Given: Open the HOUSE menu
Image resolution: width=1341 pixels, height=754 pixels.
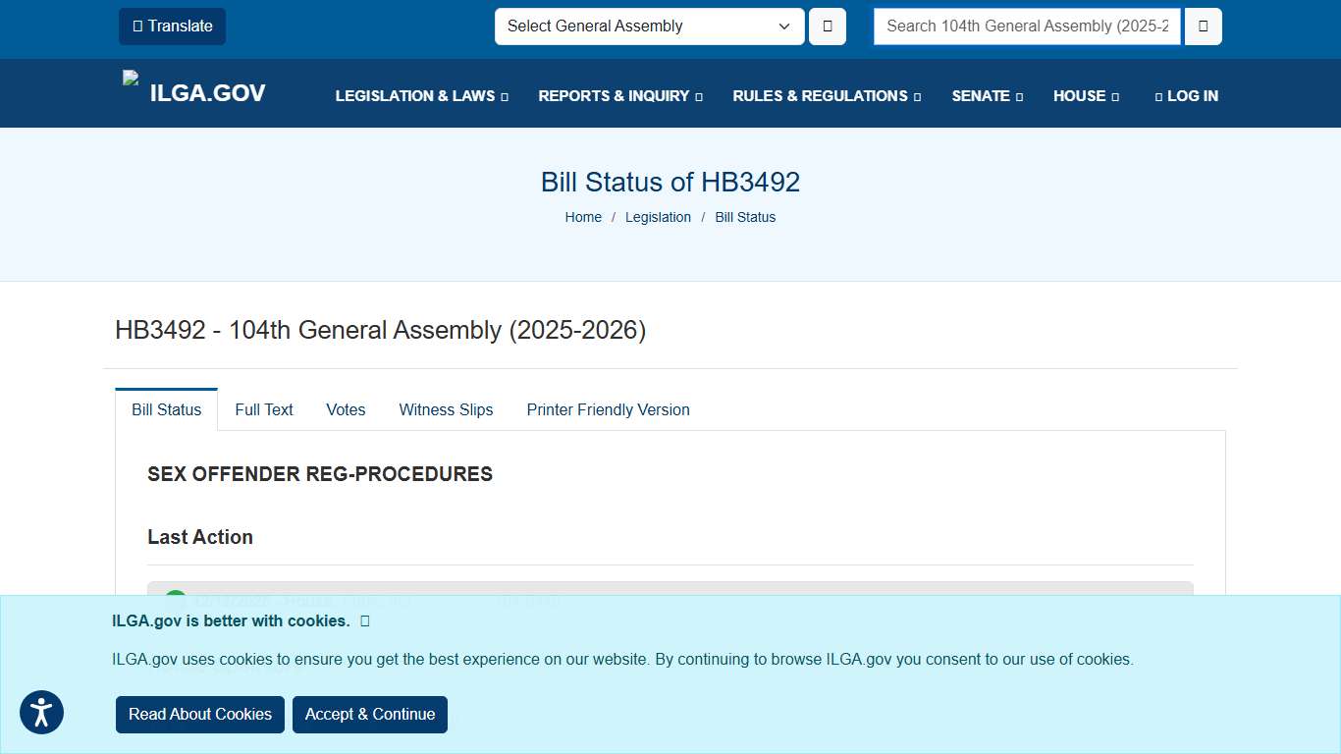Looking at the screenshot, I should click(x=1085, y=95).
